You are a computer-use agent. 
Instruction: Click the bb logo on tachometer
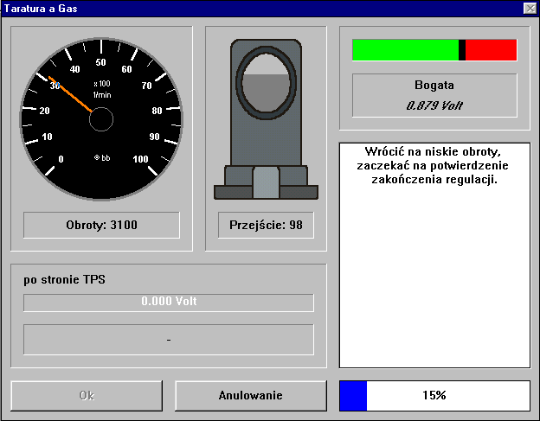pyautogui.click(x=102, y=158)
